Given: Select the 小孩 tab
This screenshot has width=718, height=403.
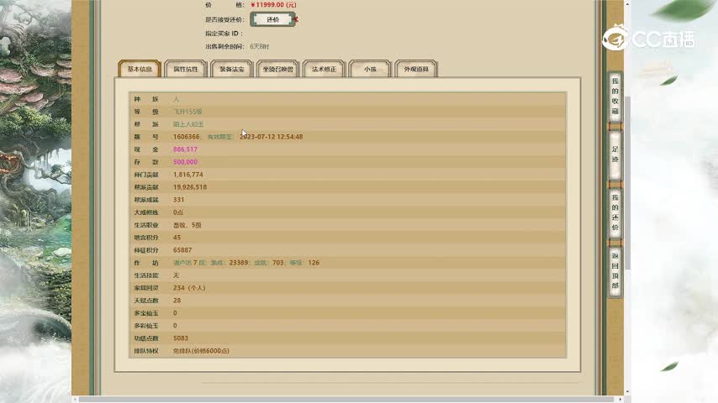Looking at the screenshot, I should point(370,70).
